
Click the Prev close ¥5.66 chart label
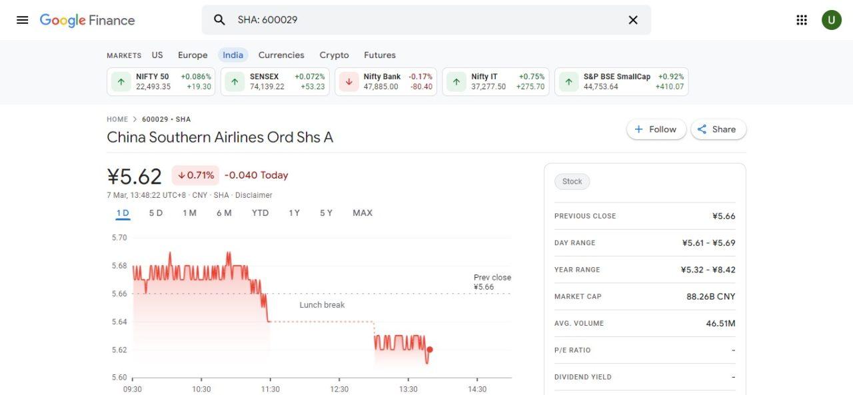tap(492, 282)
